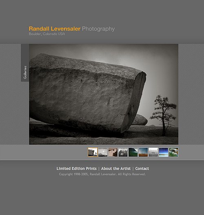204x215 pixels.
Task: Select the boulder-and-tree thumbnail with orange border
Action: (93, 152)
